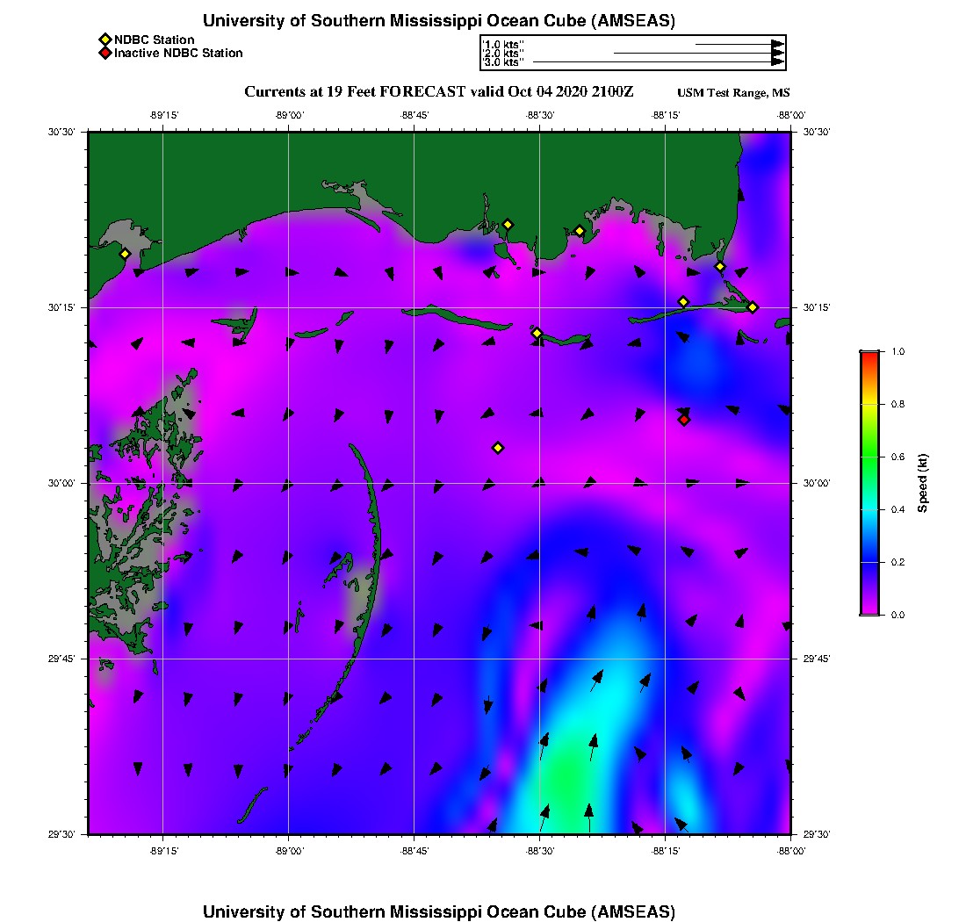Click the -89°00' longitude label on top axis
966x922 pixels.
click(289, 115)
